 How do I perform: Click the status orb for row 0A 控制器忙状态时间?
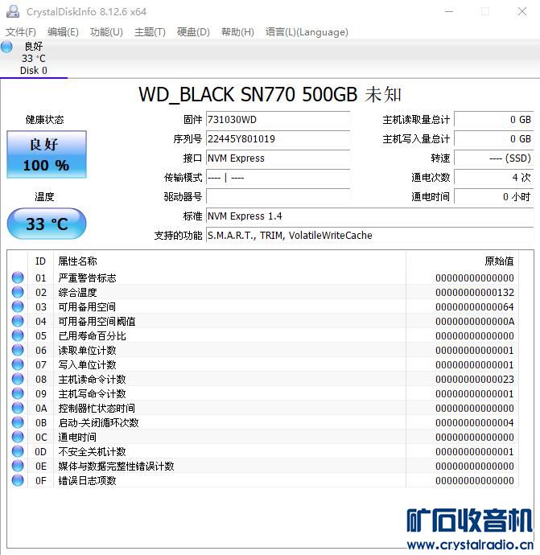coord(18,408)
